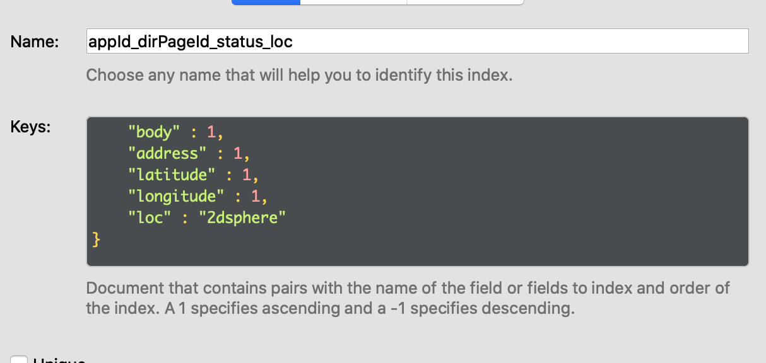Click the "latitude" key in Keys editor
The height and width of the screenshot is (363, 766).
pyautogui.click(x=168, y=175)
